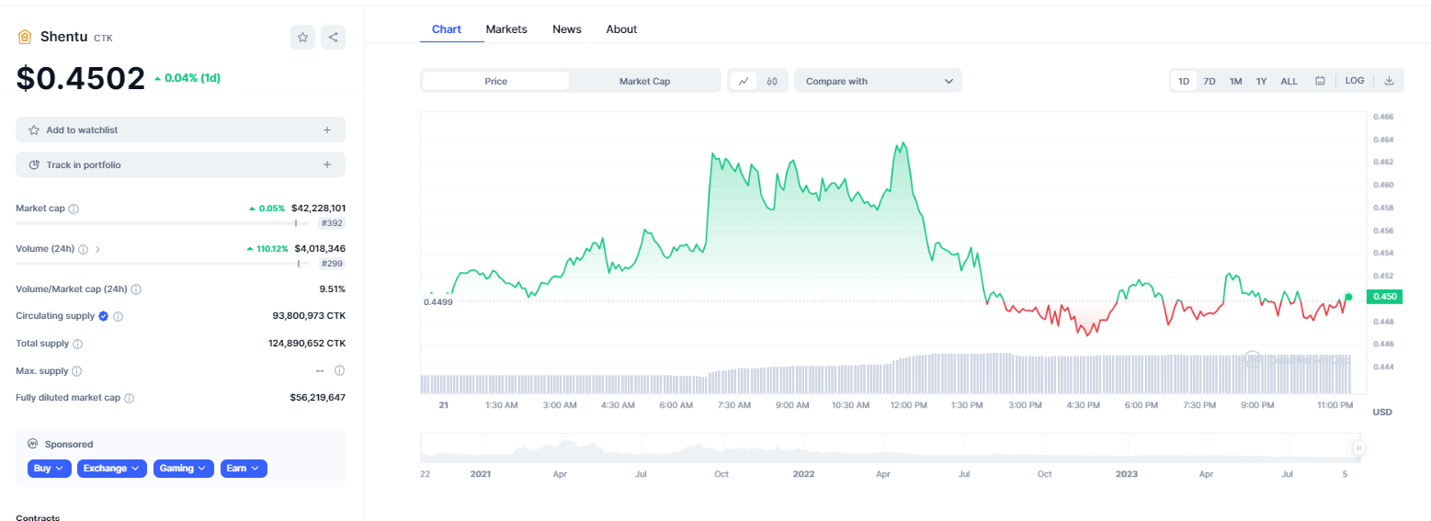
Task: Switch to line chart view icon
Action: 744,81
